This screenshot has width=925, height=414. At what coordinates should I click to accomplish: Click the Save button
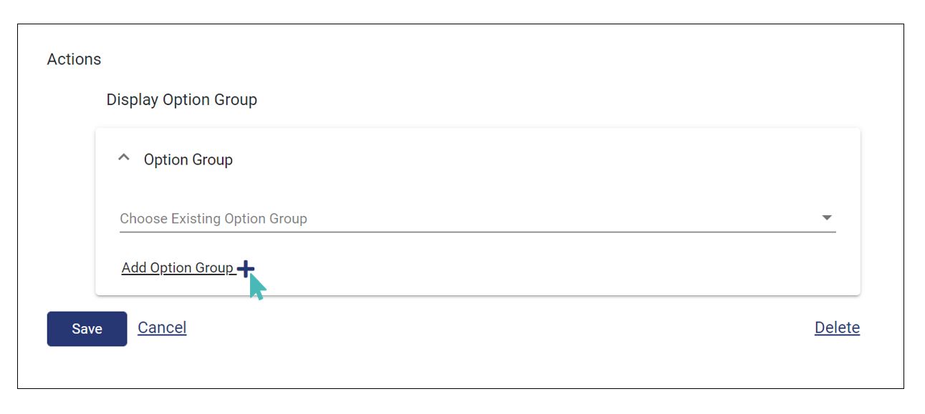pyautogui.click(x=87, y=329)
